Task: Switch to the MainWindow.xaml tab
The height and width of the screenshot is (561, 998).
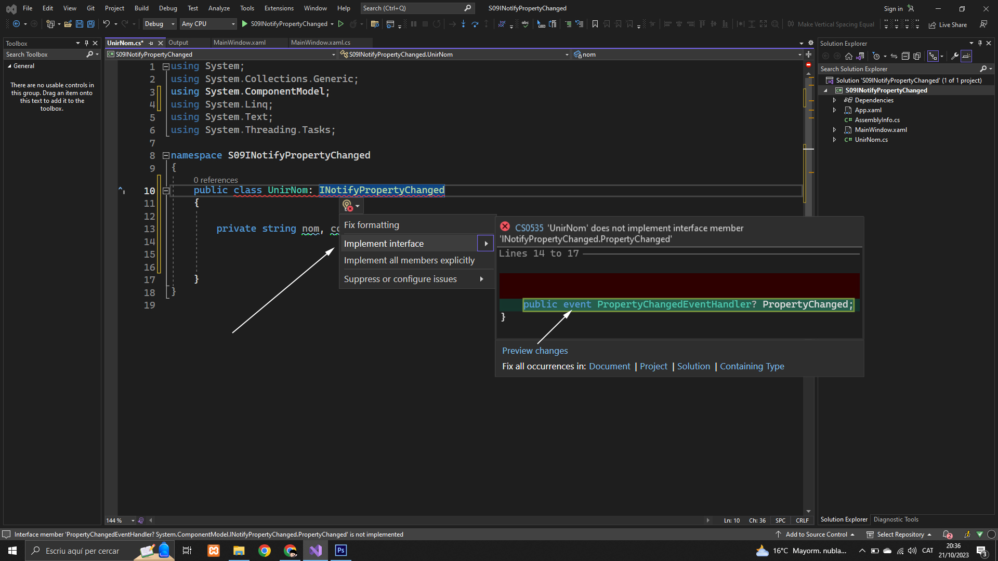Action: click(239, 43)
